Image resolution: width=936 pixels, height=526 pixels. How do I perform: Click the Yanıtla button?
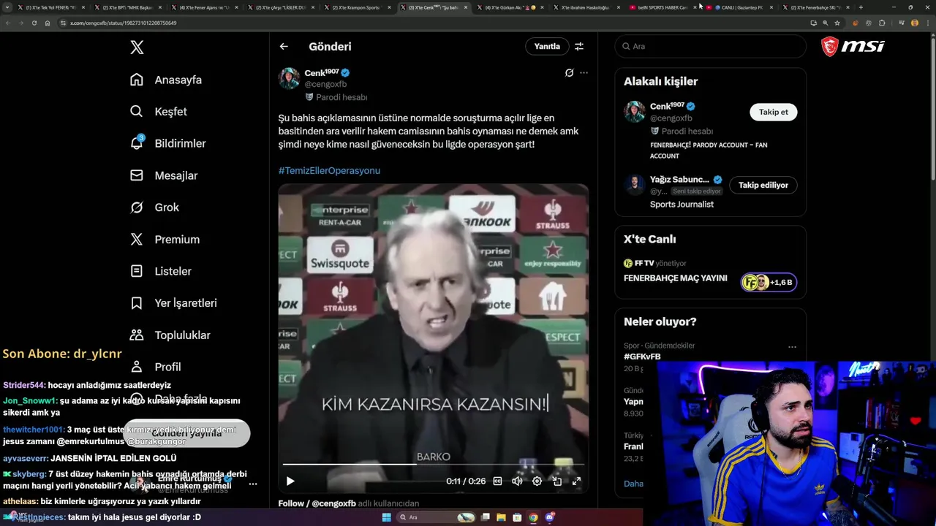coord(547,46)
